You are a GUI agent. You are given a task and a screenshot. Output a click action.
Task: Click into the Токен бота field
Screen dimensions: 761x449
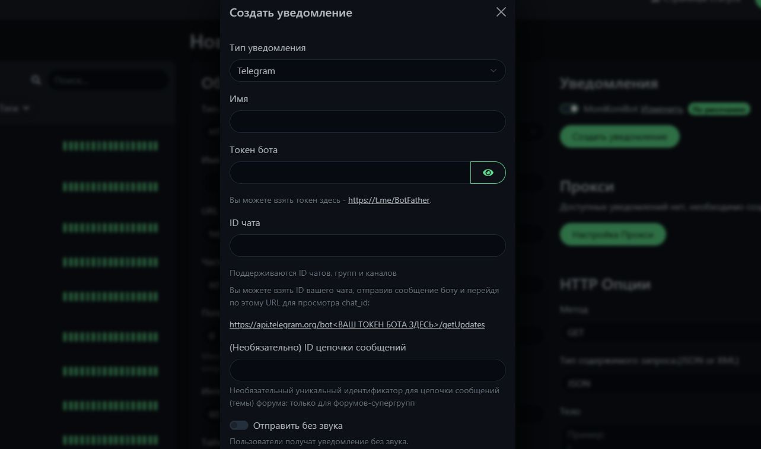click(x=350, y=173)
